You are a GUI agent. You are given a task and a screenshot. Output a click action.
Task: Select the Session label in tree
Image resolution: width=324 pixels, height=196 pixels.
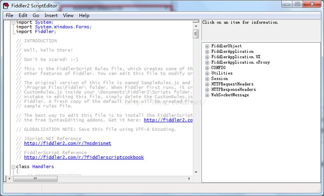click(x=219, y=79)
